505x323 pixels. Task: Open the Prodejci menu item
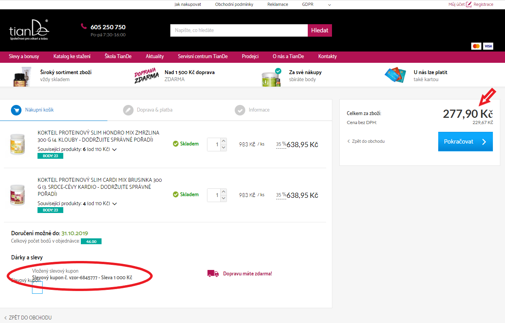click(x=250, y=57)
